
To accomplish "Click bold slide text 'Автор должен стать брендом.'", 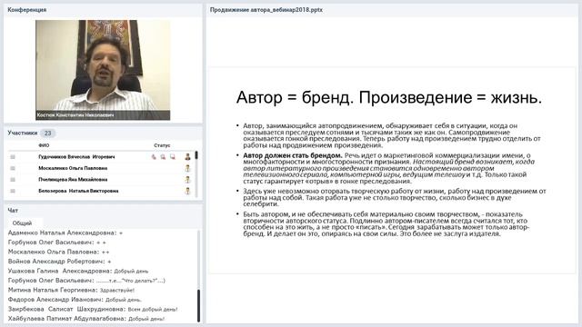I will tap(293, 155).
